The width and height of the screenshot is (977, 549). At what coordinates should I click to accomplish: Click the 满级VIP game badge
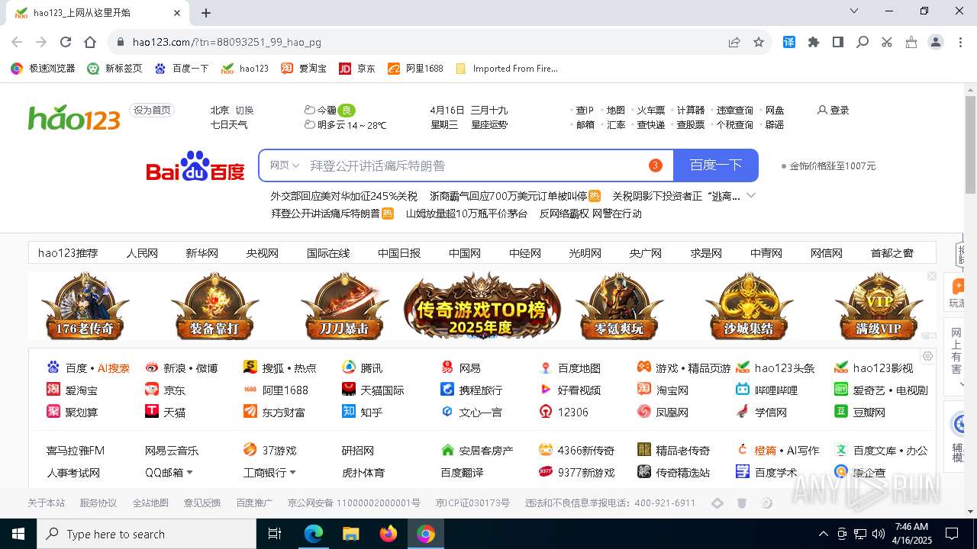[878, 307]
